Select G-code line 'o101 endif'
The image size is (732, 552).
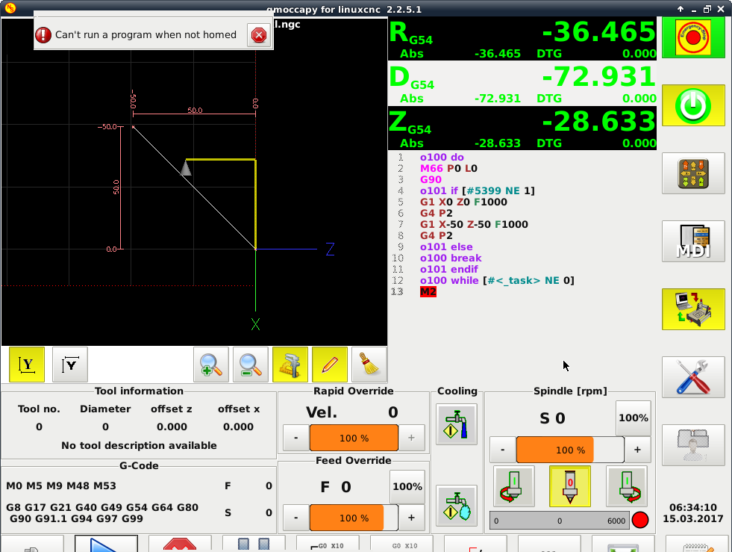click(x=449, y=269)
